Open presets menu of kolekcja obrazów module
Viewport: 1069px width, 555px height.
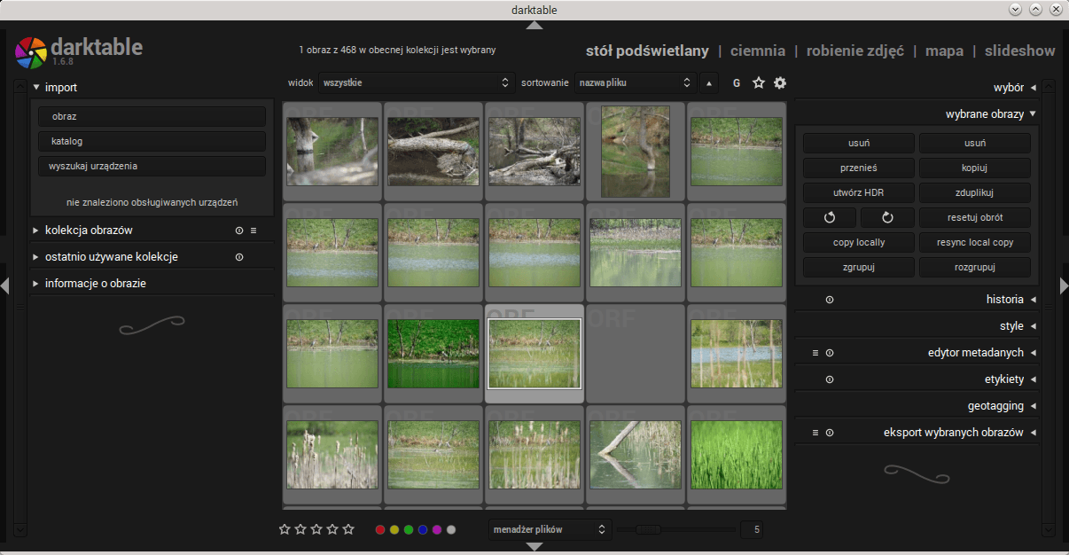pyautogui.click(x=254, y=231)
